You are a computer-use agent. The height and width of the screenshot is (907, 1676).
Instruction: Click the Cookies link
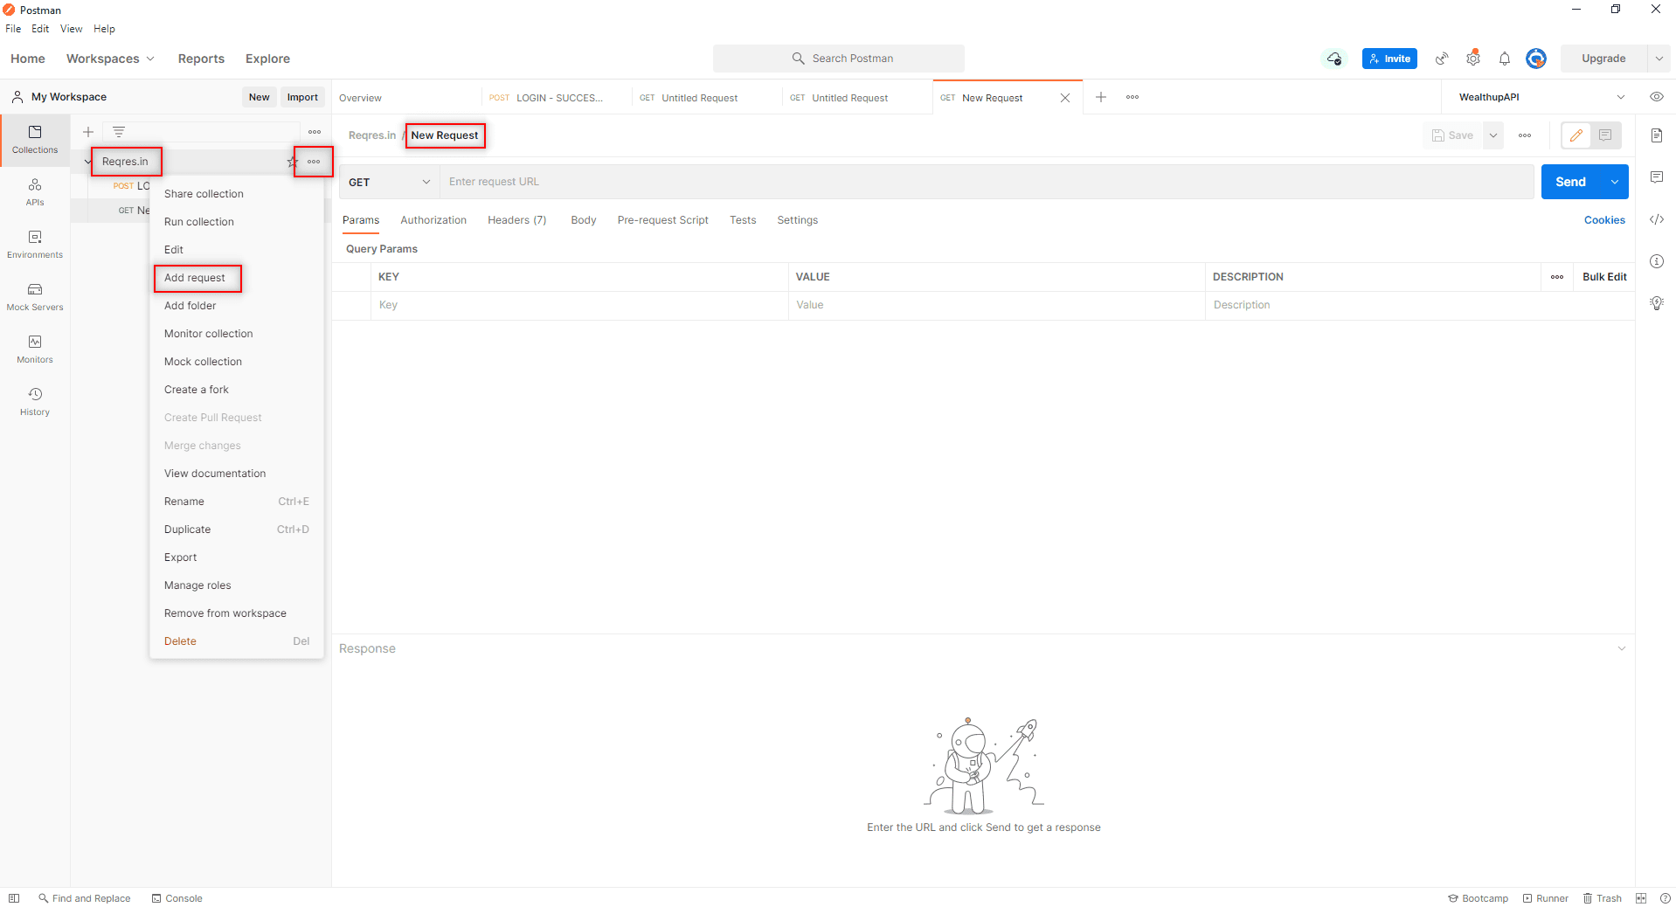point(1604,220)
